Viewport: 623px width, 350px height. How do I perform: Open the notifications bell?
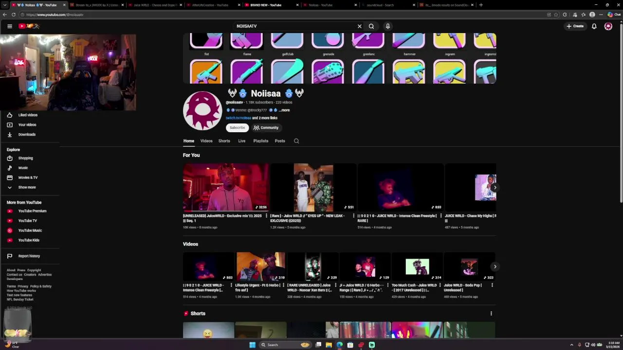coord(594,26)
